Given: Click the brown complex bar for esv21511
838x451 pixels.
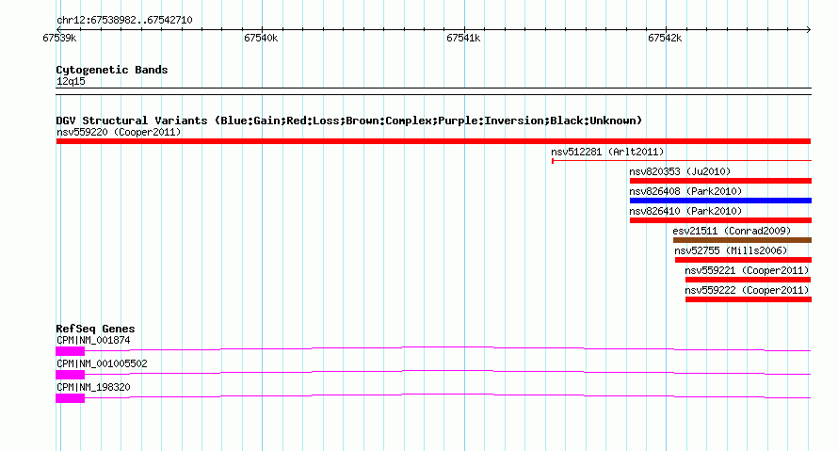Looking at the screenshot, I should tap(742, 240).
